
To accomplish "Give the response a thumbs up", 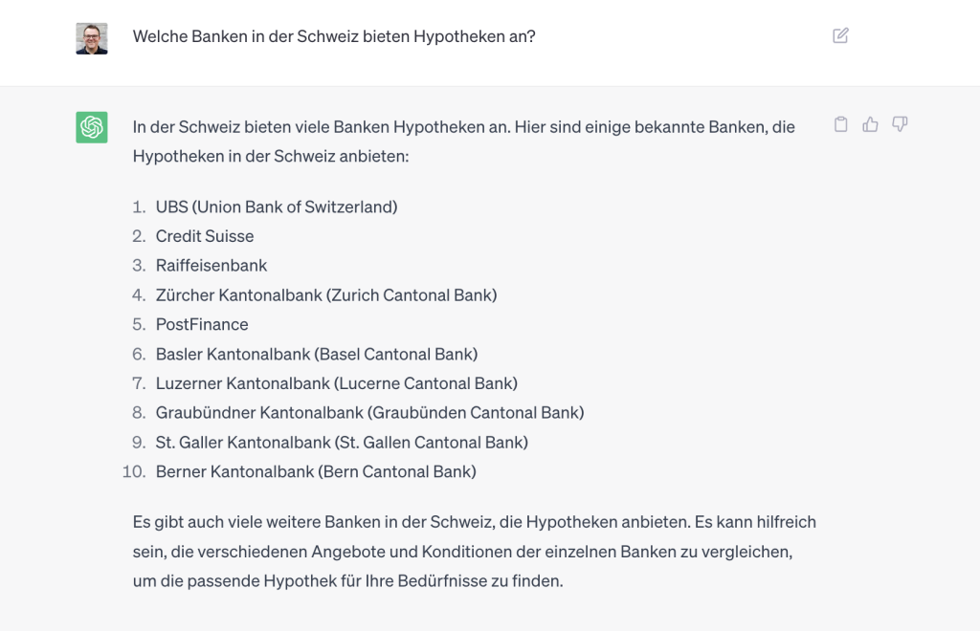I will 870,124.
